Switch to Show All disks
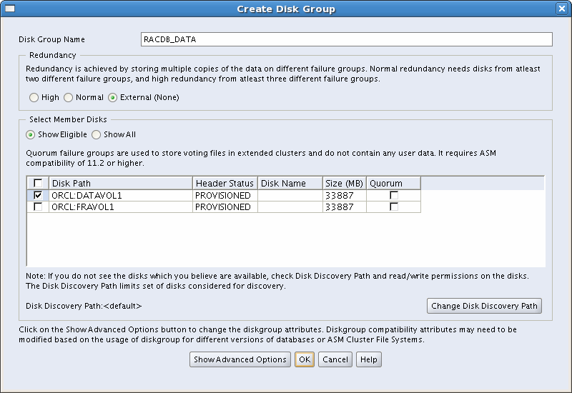572x393 pixels. [97, 134]
